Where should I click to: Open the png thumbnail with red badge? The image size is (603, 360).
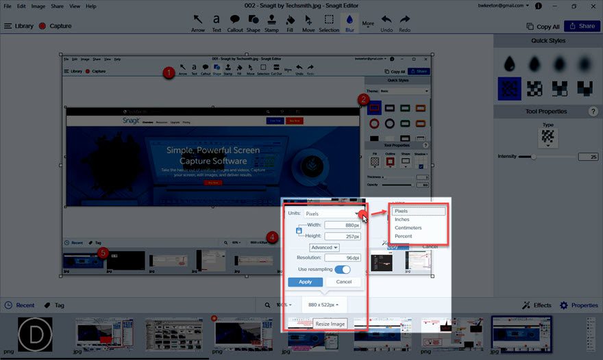click(x=243, y=334)
